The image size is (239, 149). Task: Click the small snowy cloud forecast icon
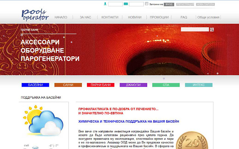click(35, 147)
